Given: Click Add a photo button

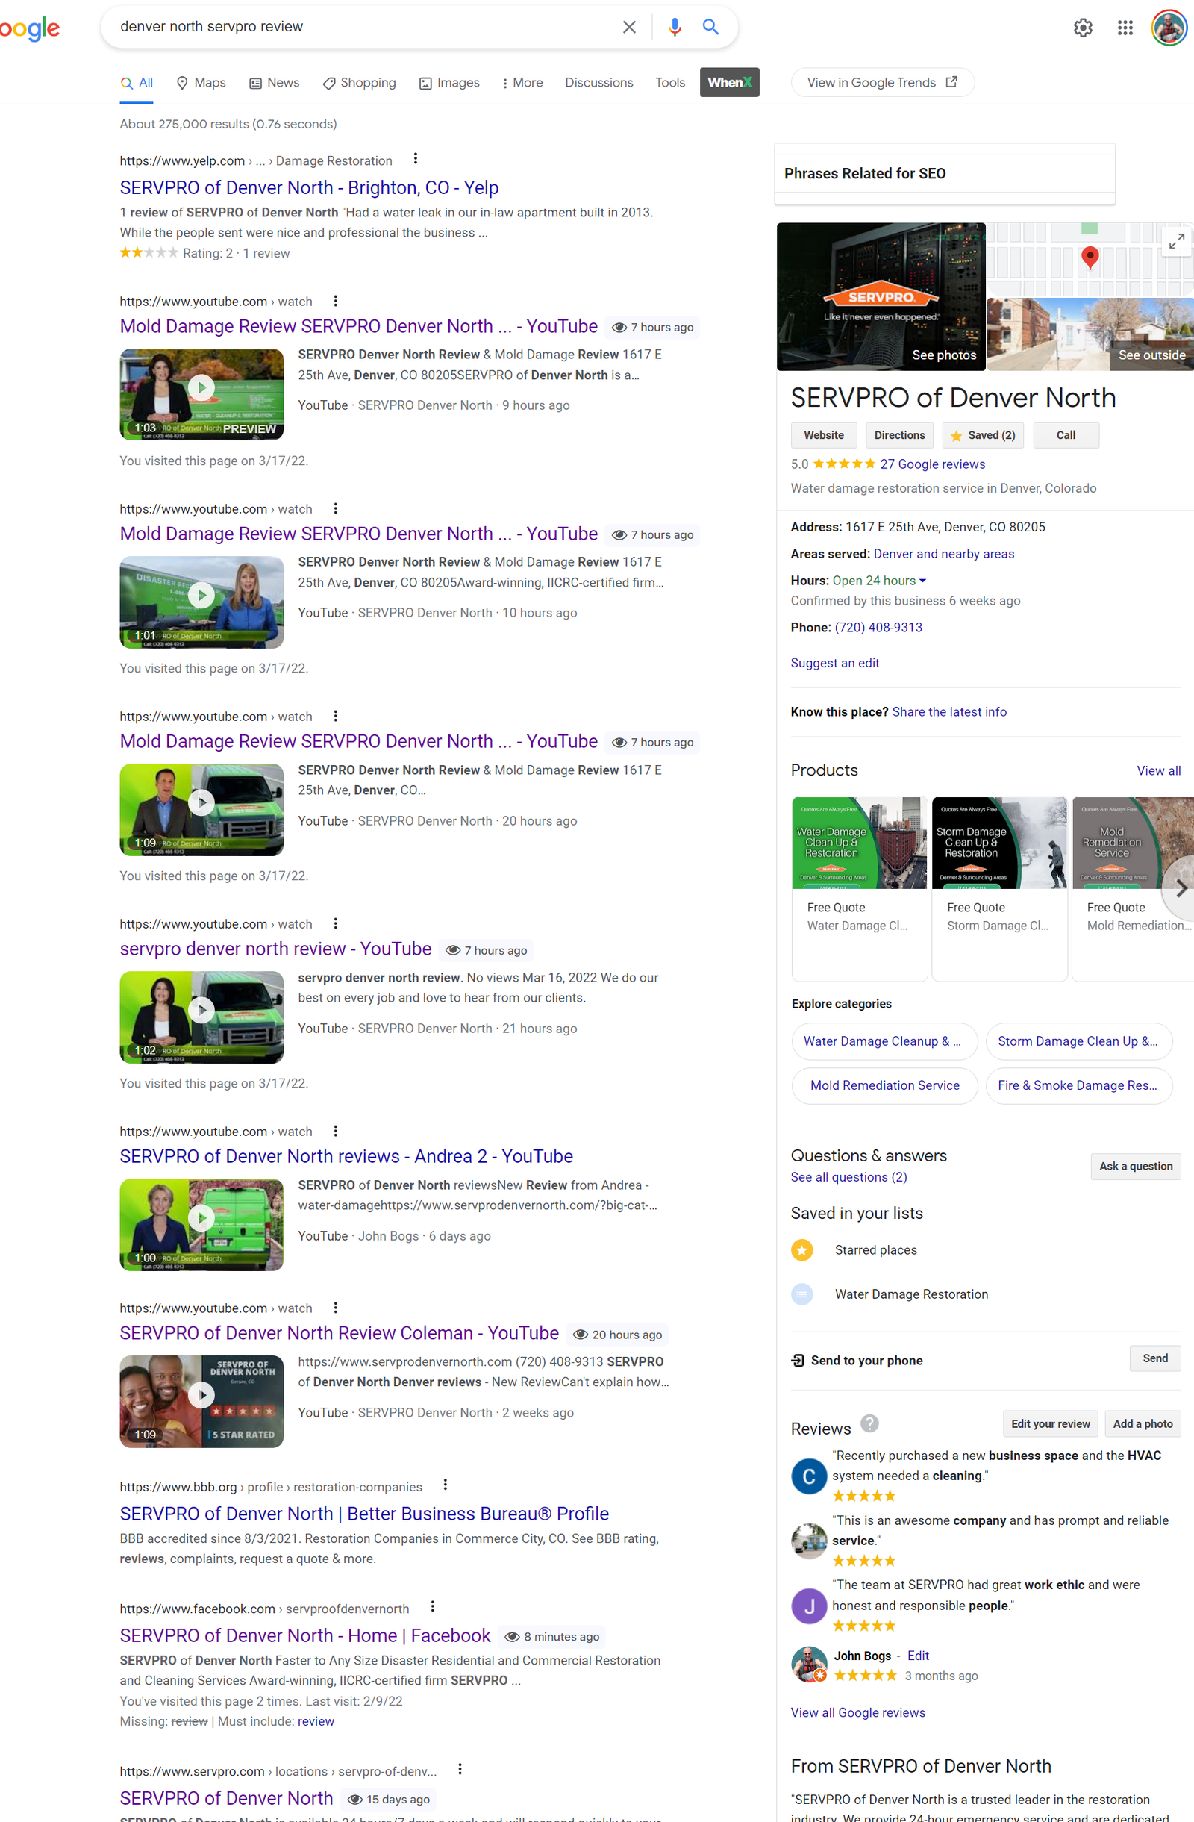Looking at the screenshot, I should pyautogui.click(x=1142, y=1424).
